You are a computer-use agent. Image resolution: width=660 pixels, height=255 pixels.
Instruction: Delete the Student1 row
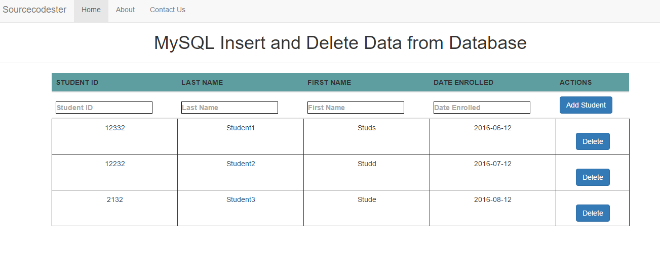click(x=593, y=141)
